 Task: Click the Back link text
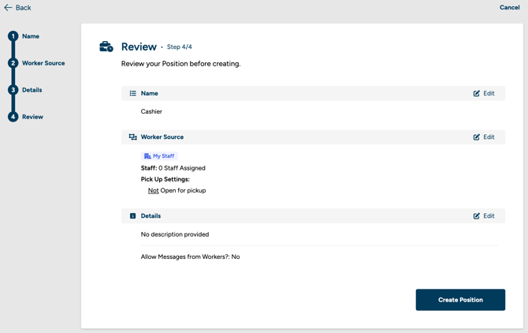[x=24, y=8]
